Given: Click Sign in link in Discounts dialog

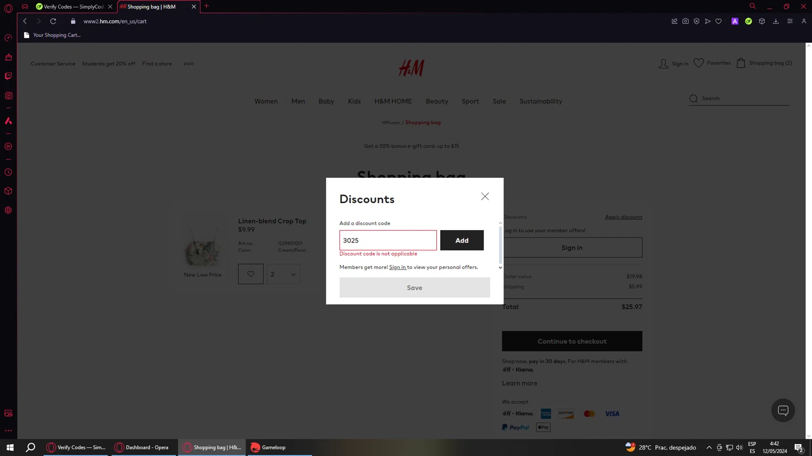Looking at the screenshot, I should tap(397, 267).
